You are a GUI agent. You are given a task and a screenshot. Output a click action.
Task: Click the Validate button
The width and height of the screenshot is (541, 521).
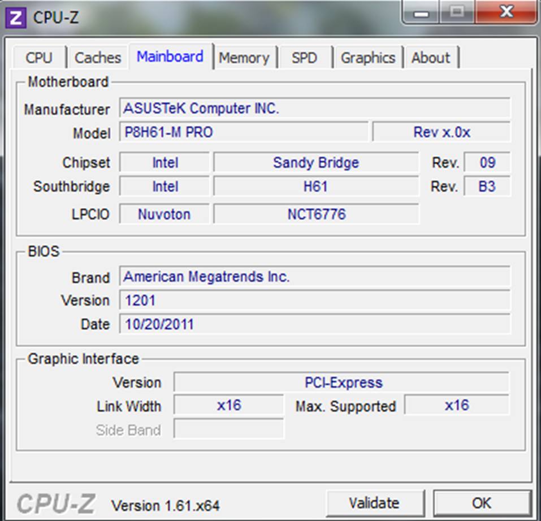(375, 503)
